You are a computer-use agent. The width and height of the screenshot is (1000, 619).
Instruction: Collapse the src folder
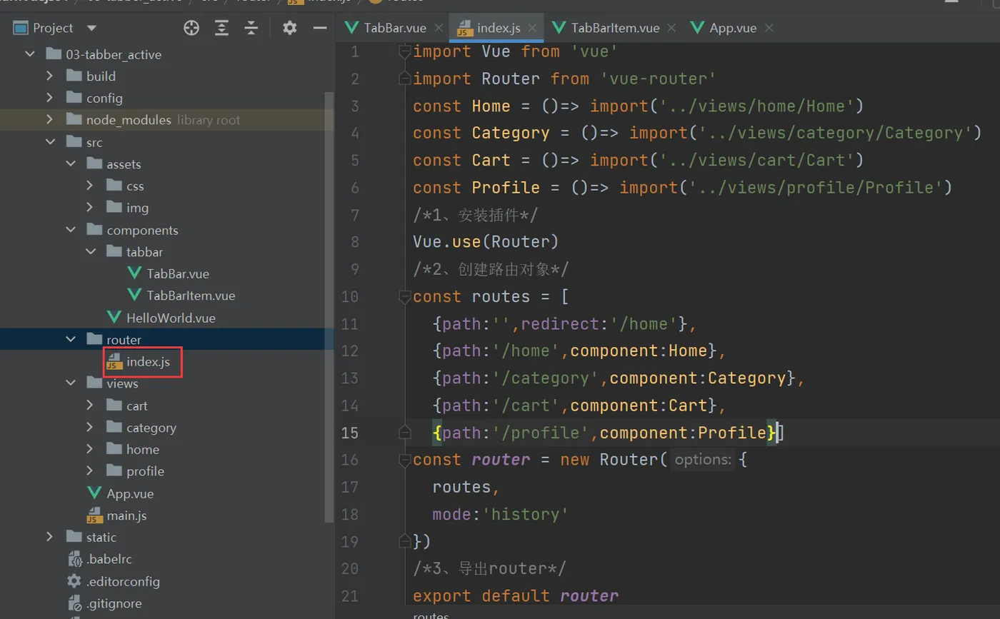[x=49, y=142]
